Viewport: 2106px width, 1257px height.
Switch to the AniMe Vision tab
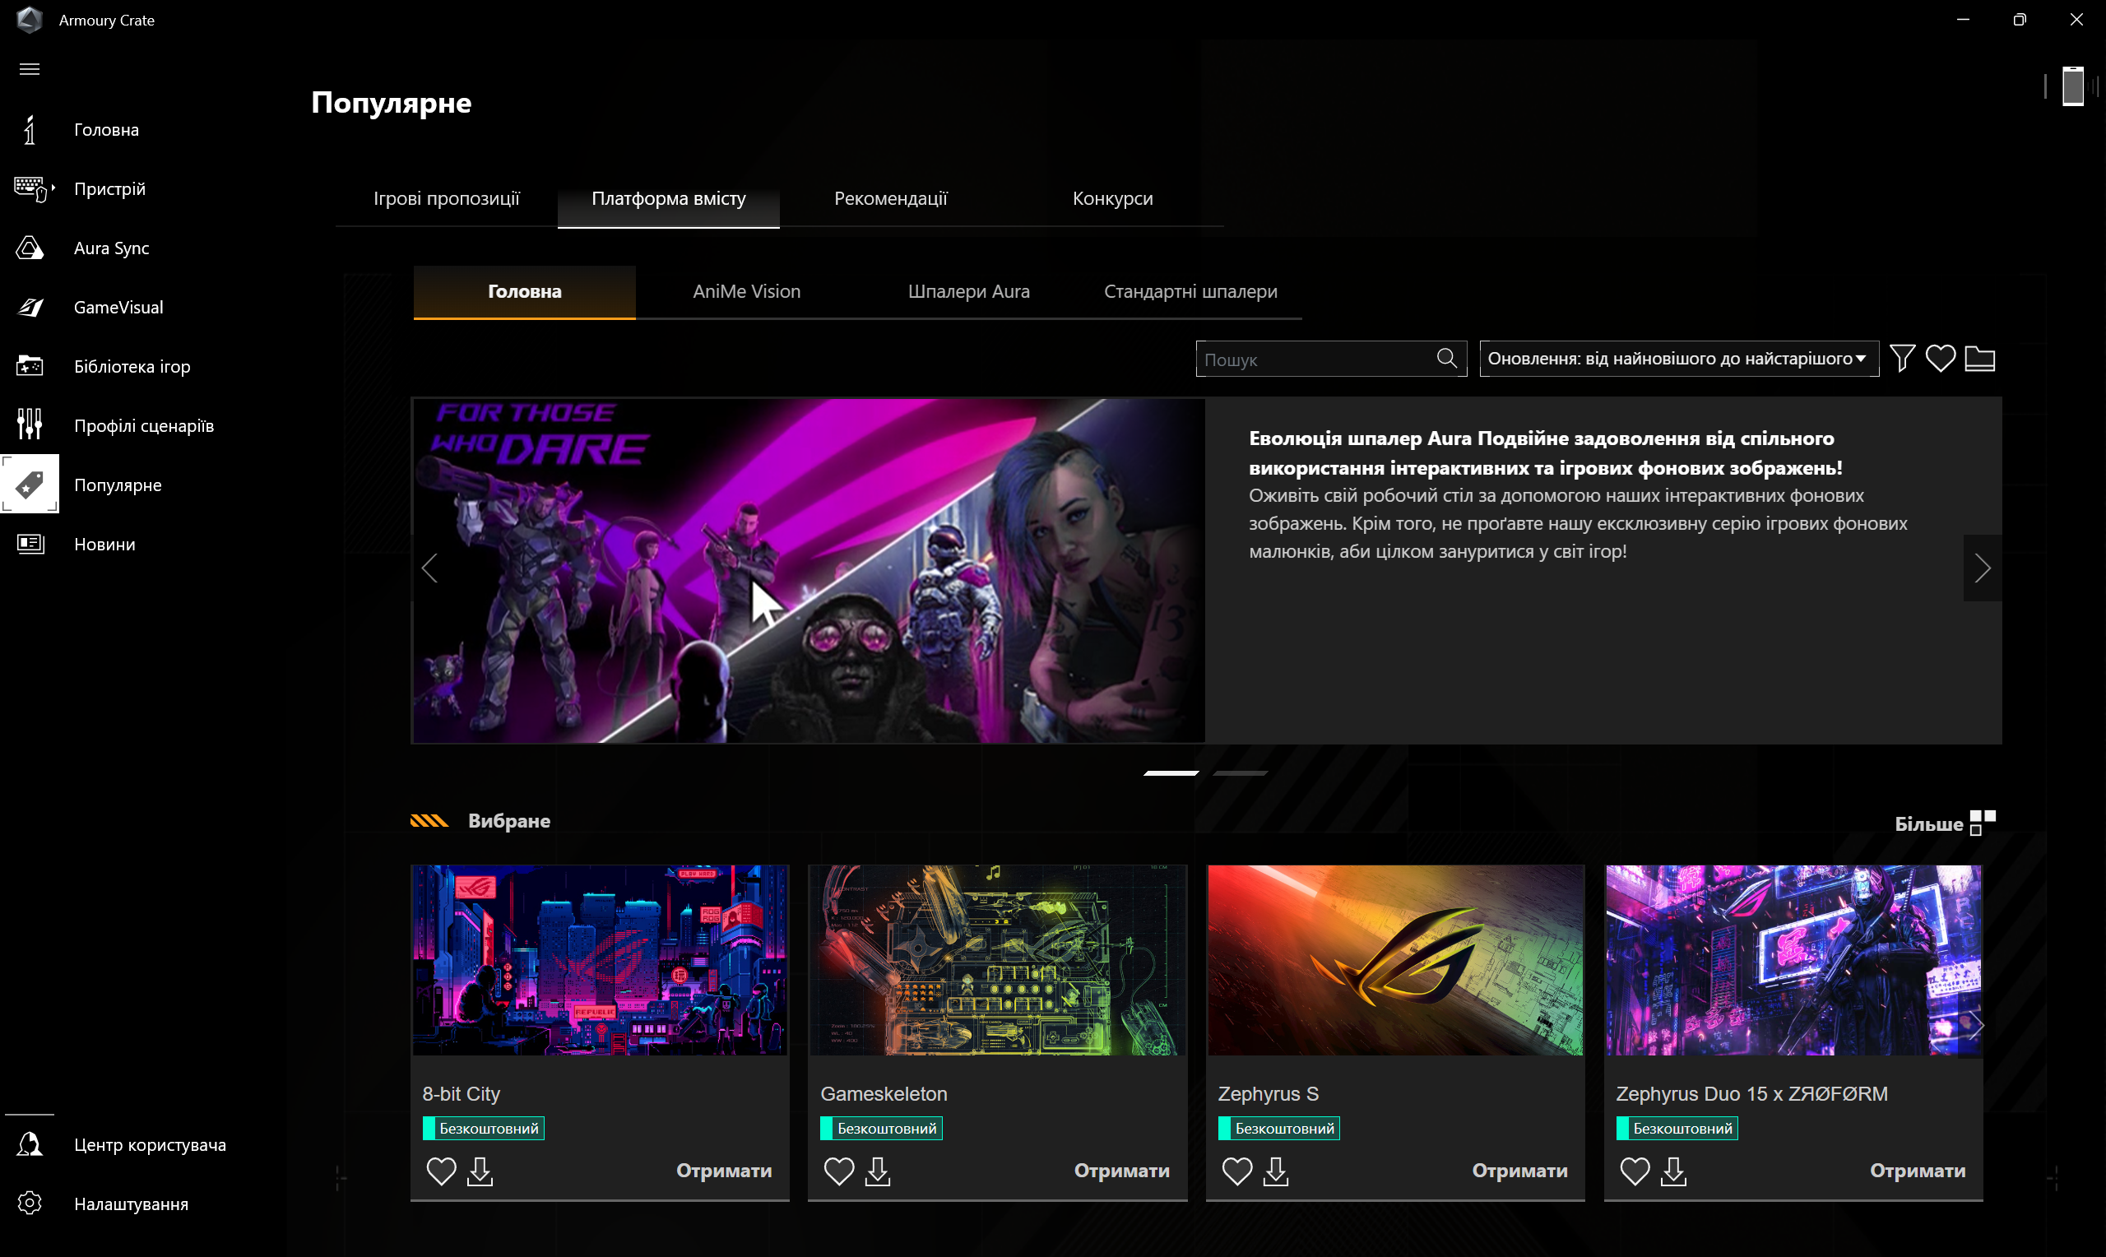[745, 291]
